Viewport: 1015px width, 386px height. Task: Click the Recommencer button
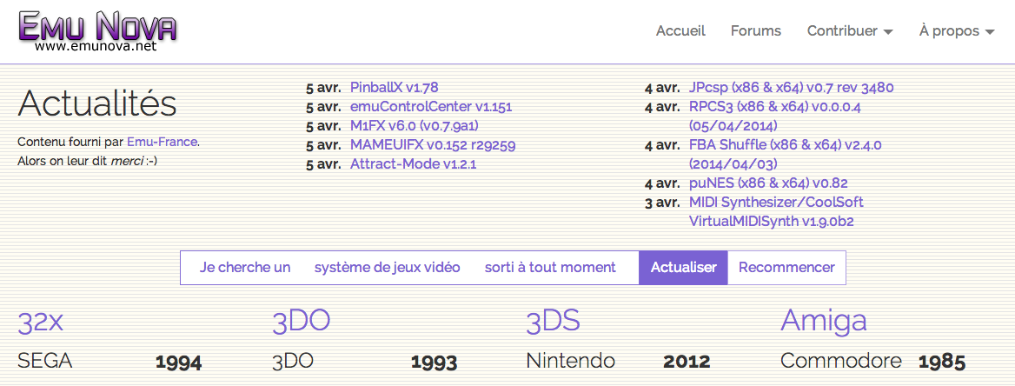pyautogui.click(x=786, y=268)
